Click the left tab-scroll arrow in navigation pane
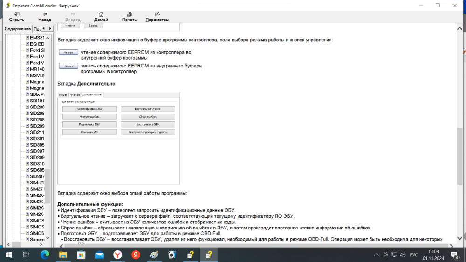The image size is (466, 262). click(x=44, y=28)
